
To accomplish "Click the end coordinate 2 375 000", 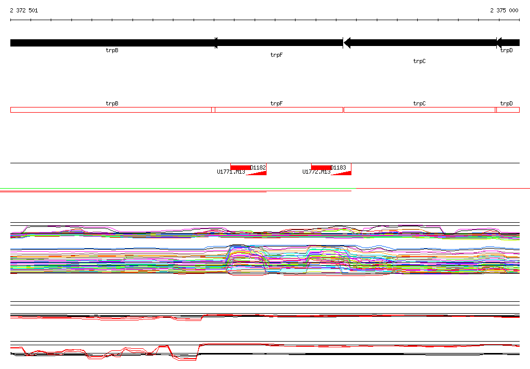I will click(x=504, y=10).
